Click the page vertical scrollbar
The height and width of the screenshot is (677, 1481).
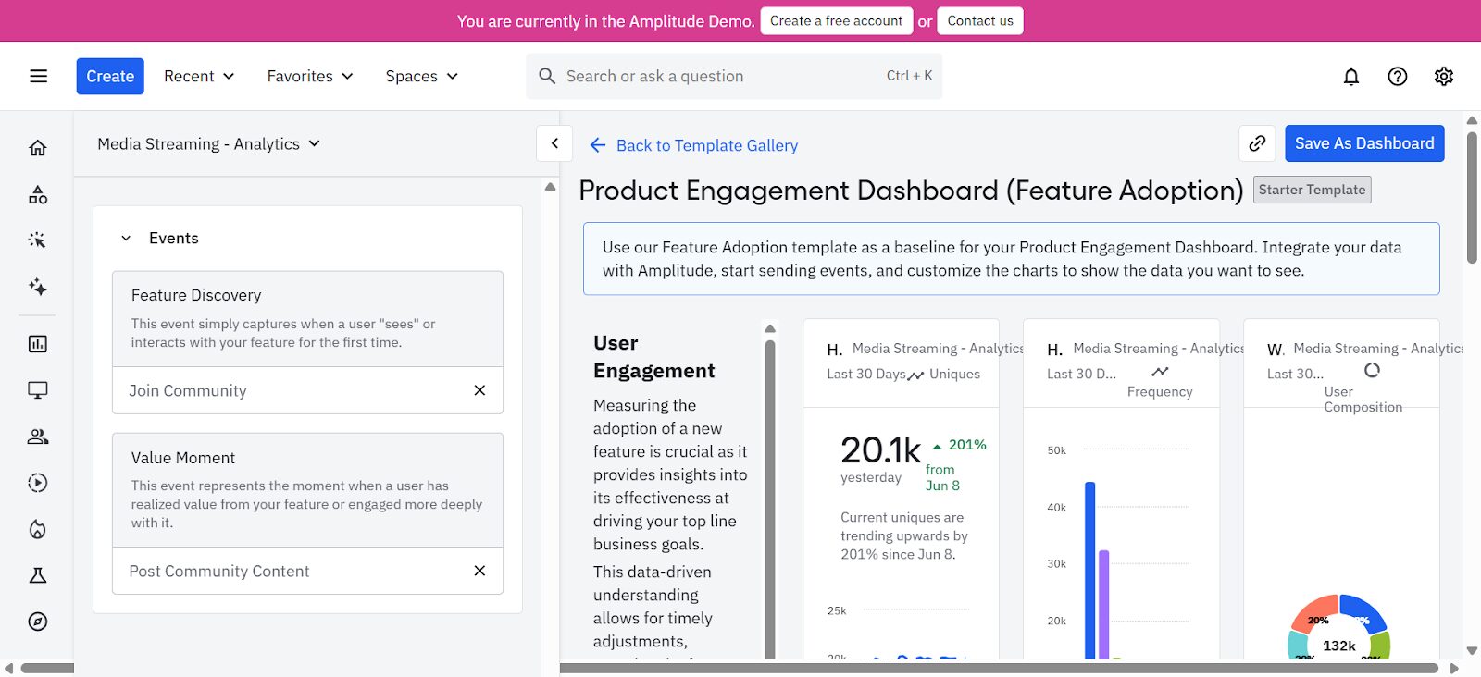tap(1472, 199)
